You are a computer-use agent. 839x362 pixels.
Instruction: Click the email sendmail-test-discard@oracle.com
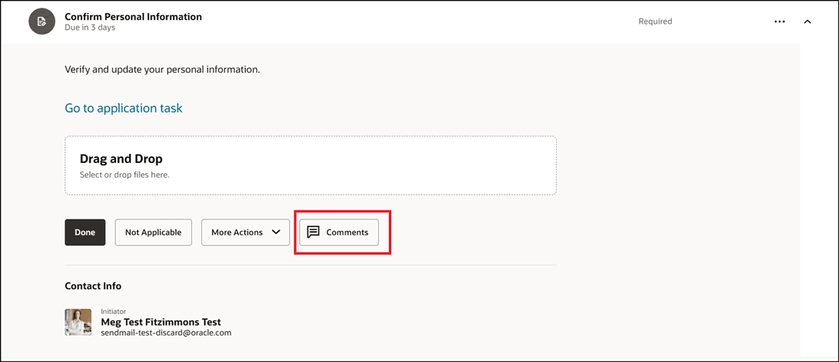[x=166, y=332]
